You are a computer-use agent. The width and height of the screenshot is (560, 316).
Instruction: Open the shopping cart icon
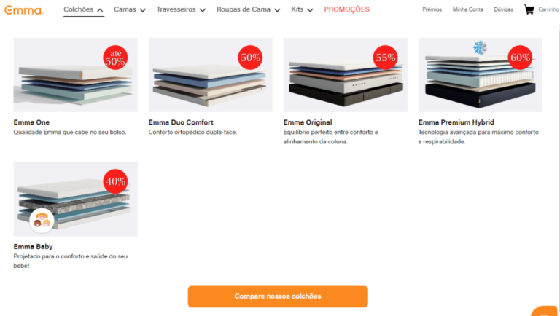coord(529,9)
